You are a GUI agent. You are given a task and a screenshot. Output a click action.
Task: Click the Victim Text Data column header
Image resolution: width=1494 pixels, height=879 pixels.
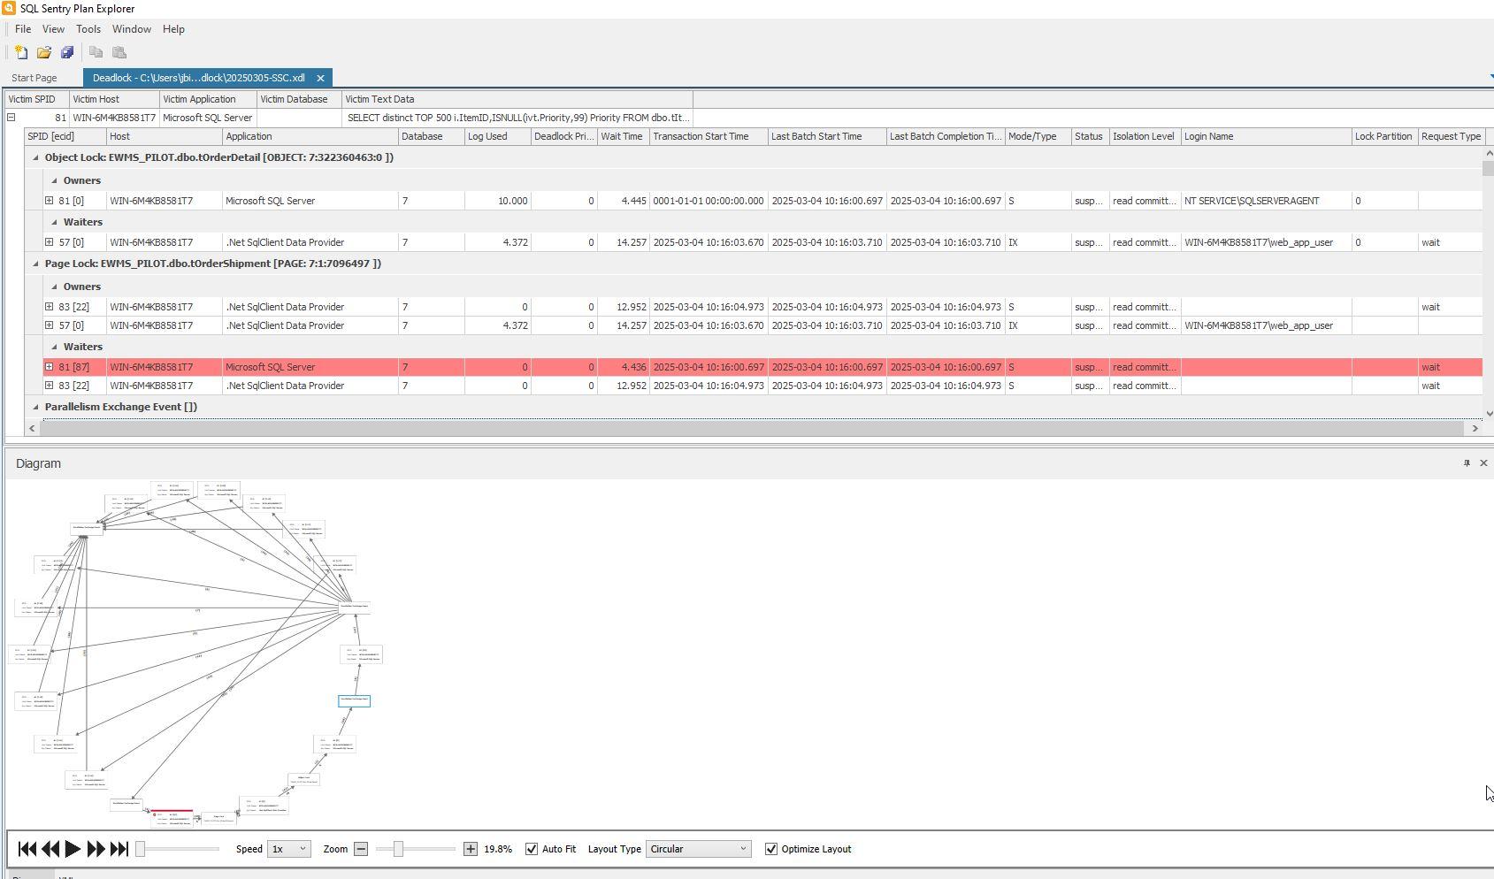[x=517, y=99]
